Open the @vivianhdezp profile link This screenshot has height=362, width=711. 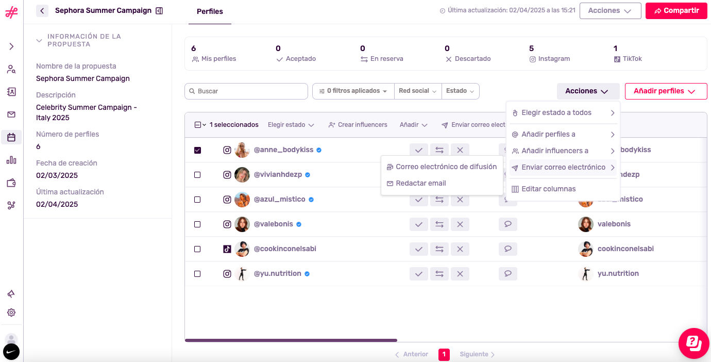278,175
